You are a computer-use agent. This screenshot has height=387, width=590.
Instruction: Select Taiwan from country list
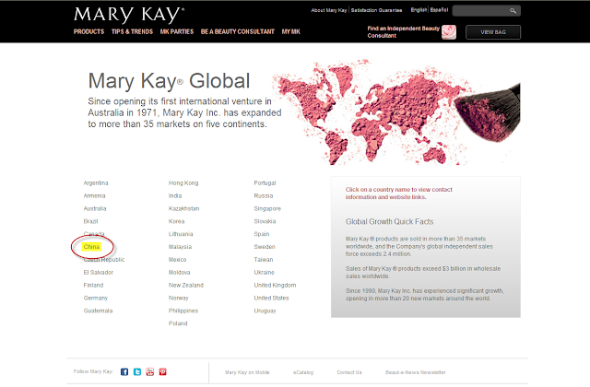click(x=264, y=260)
